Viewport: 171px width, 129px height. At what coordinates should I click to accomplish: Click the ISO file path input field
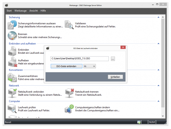pyautogui.click(x=79, y=59)
